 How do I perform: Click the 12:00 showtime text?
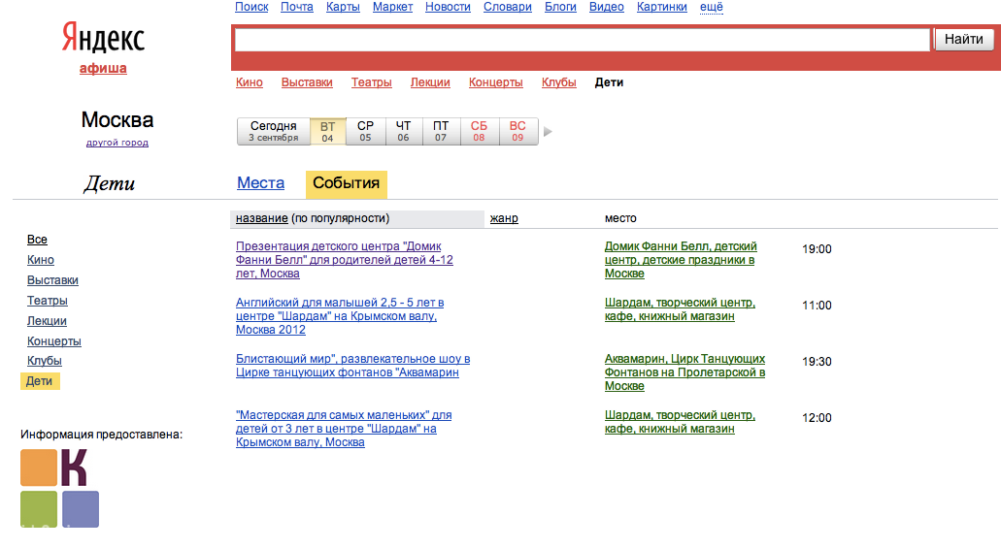817,418
